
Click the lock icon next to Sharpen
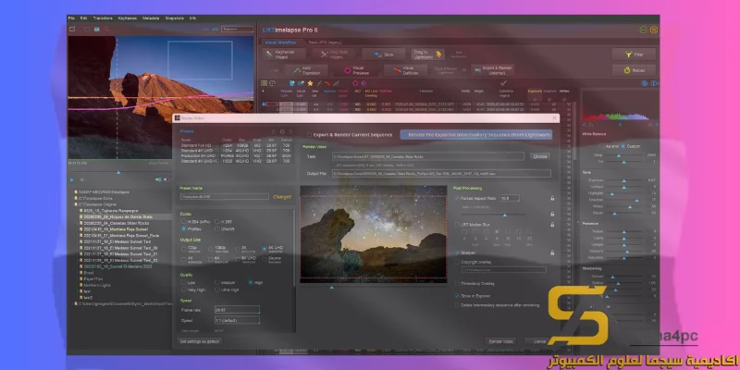tap(552, 253)
